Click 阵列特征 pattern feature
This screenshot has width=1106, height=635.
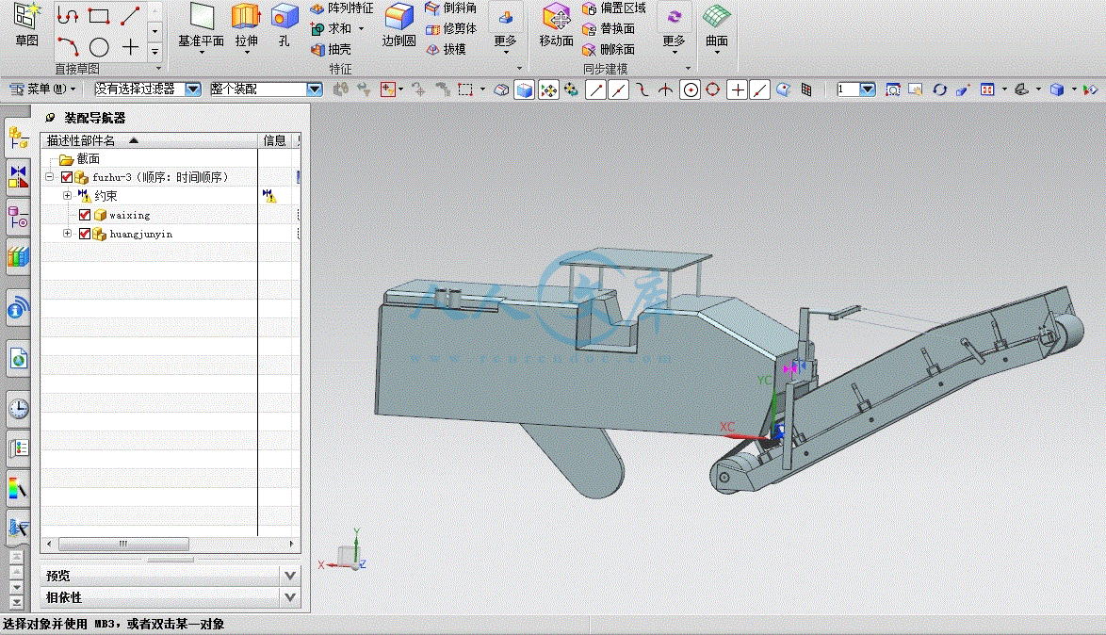point(342,8)
